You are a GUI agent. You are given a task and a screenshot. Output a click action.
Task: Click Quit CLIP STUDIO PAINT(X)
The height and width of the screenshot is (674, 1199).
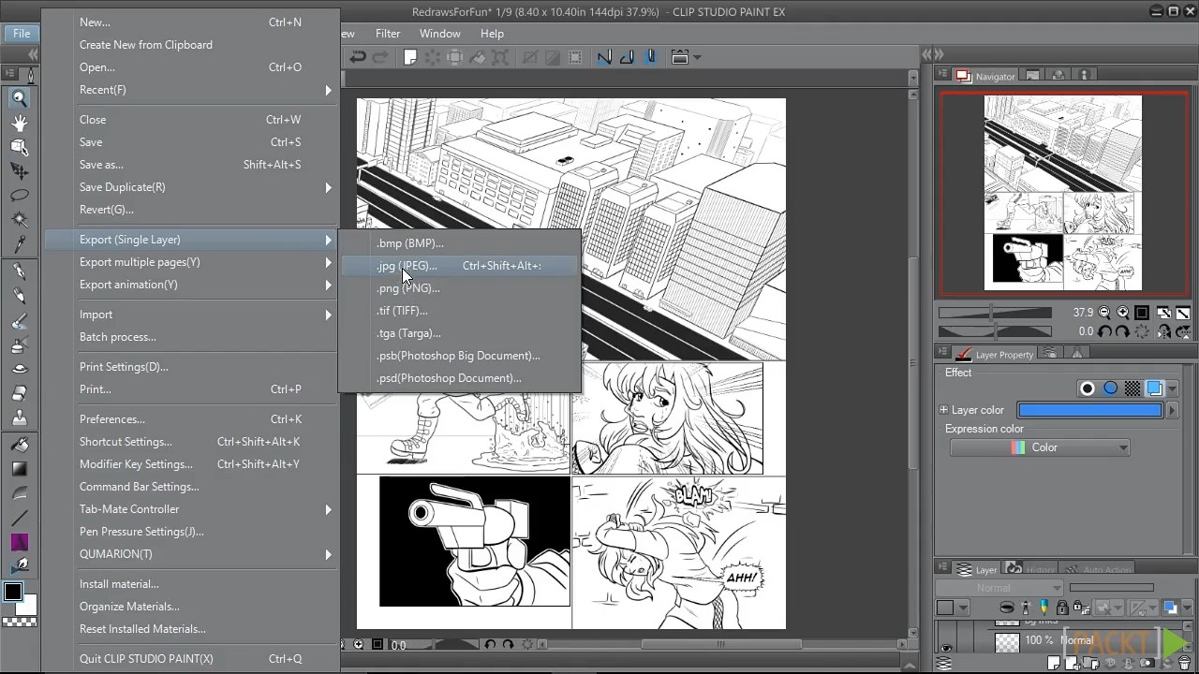click(190, 659)
